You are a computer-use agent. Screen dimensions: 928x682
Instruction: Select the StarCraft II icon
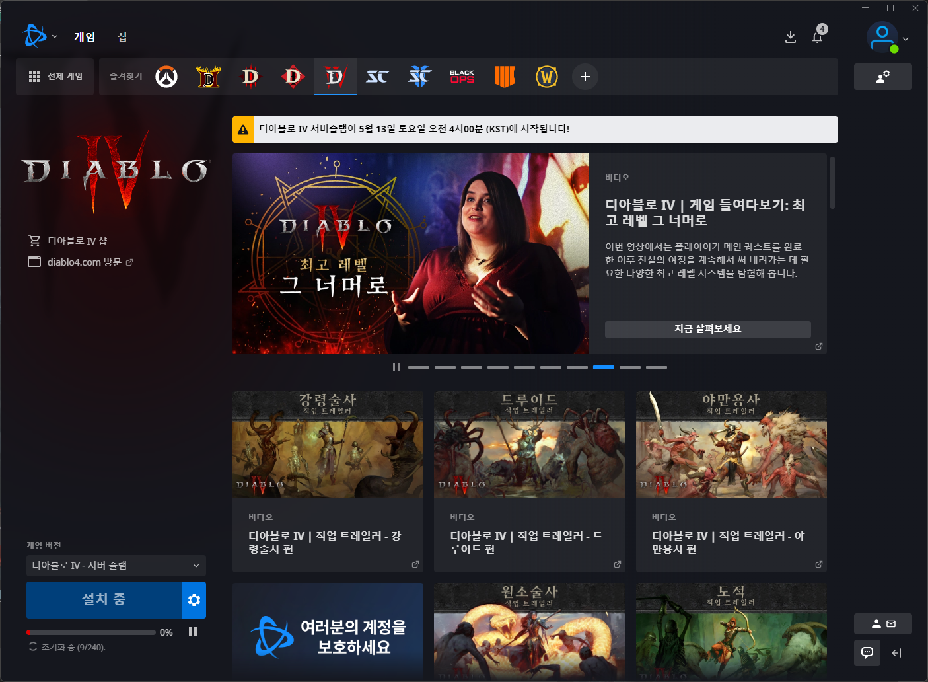420,77
